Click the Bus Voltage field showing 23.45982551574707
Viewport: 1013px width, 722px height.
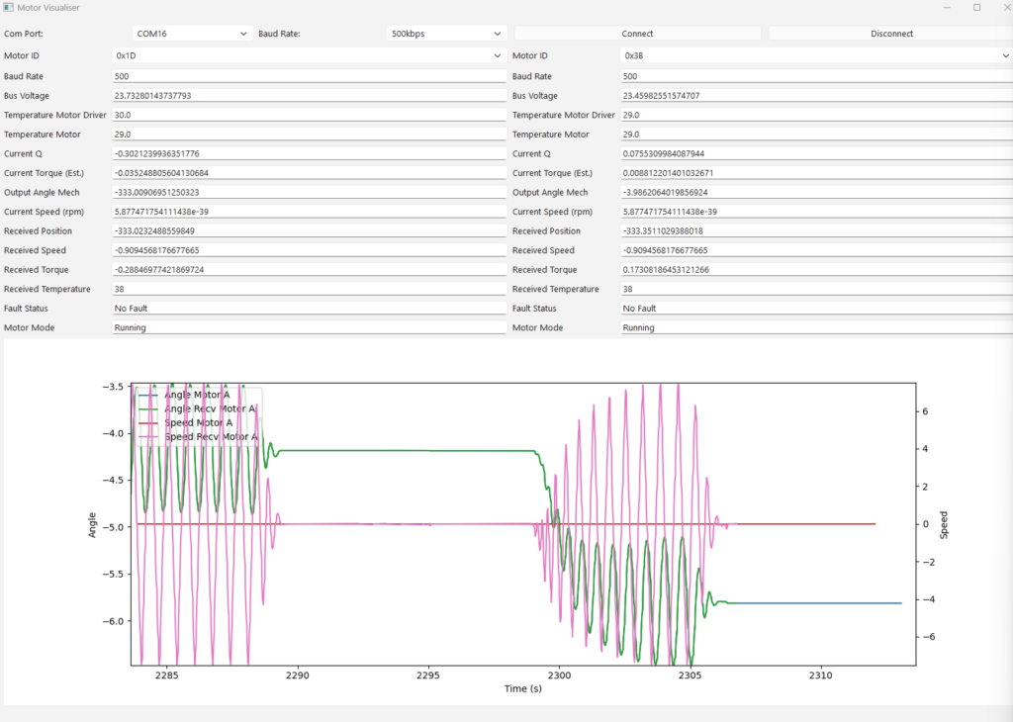pyautogui.click(x=816, y=96)
